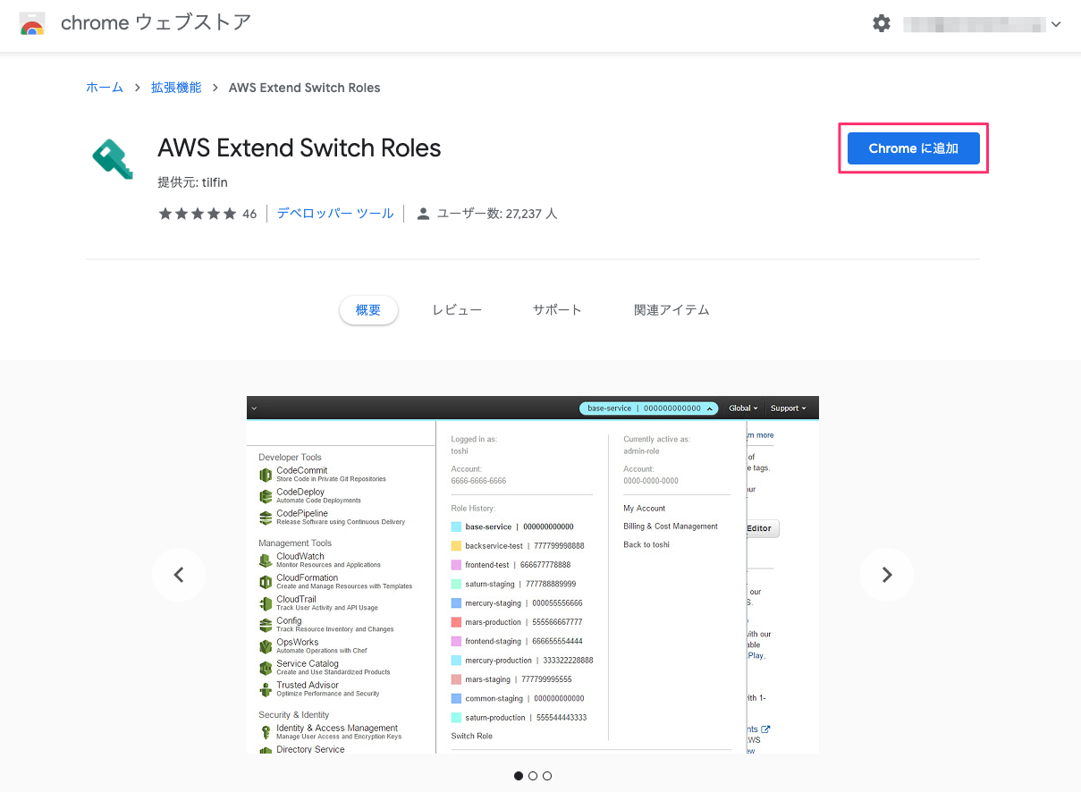Click the Chrome Web Store rainbow logo
Screen dimensions: 1081x792
33,24
